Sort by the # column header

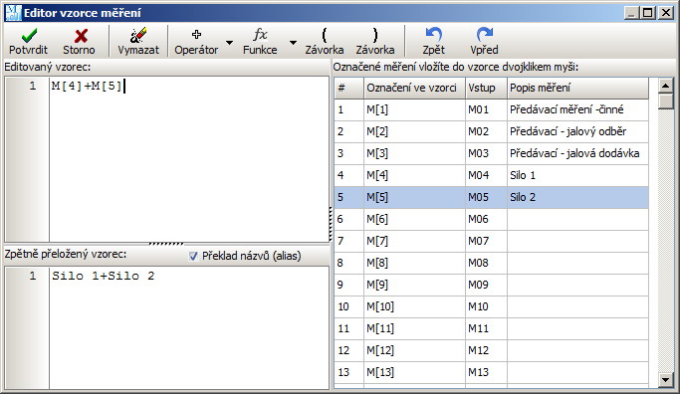pos(348,88)
